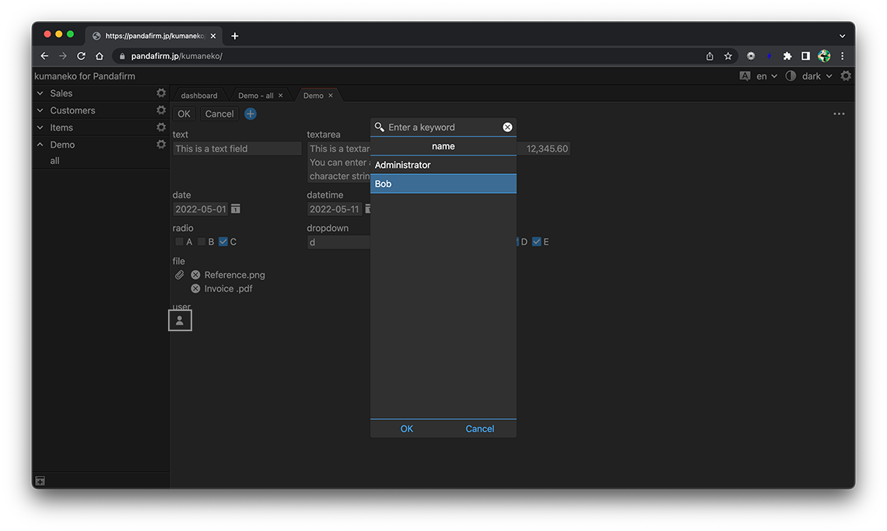Click the blue plus add button

click(x=251, y=114)
